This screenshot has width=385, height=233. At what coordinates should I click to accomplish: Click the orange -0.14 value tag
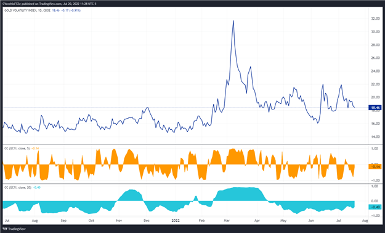click(375, 167)
